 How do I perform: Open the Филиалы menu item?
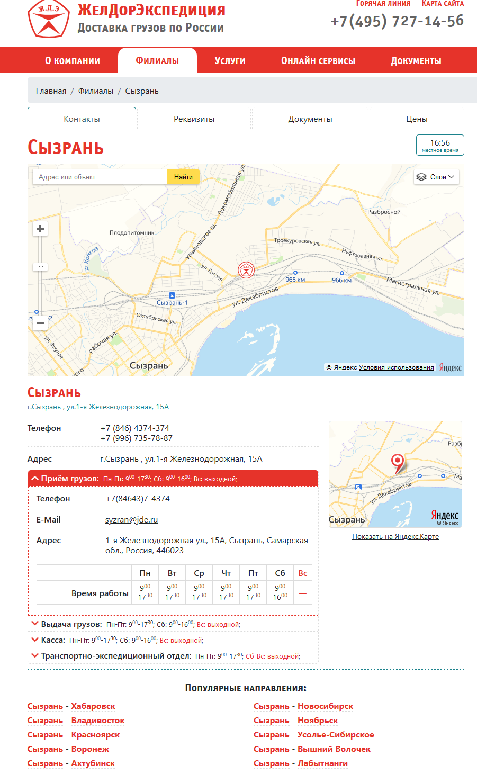157,60
